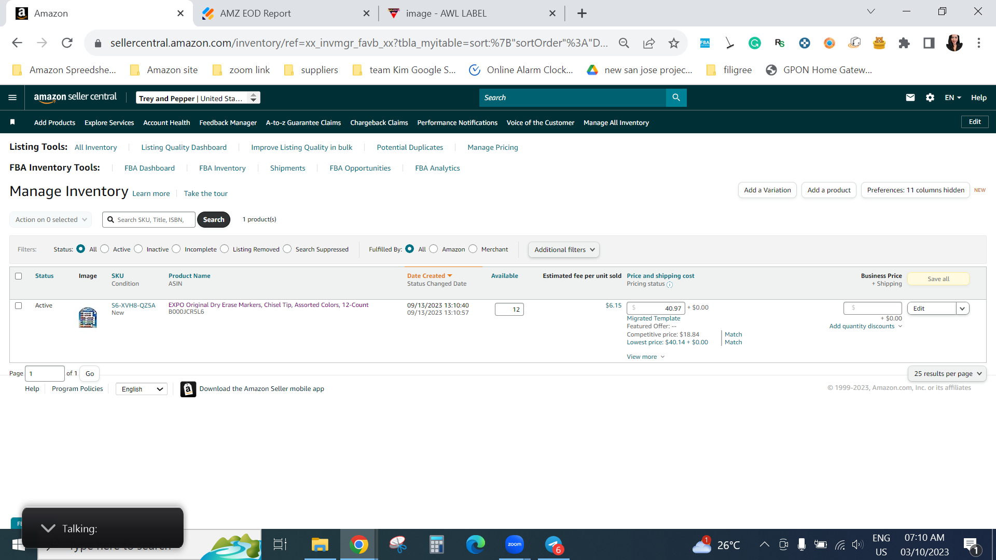The height and width of the screenshot is (560, 996).
Task: Select Incomplete status radio button
Action: (176, 249)
